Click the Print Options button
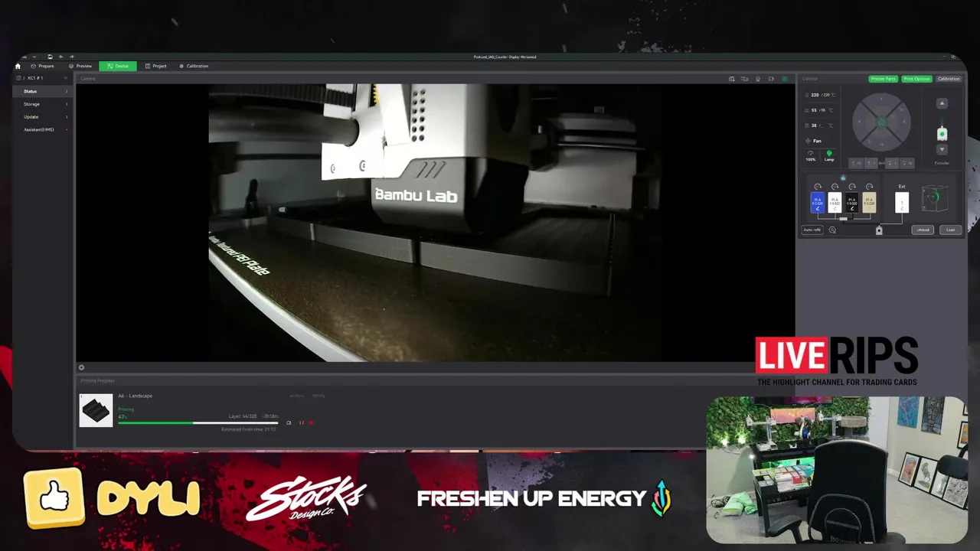This screenshot has width=980, height=551. coord(916,79)
